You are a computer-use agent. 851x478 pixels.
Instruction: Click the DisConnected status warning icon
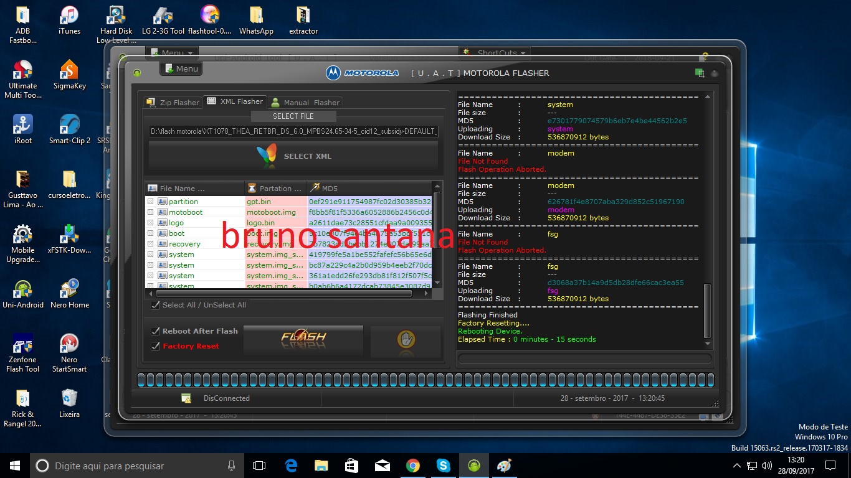pos(186,398)
